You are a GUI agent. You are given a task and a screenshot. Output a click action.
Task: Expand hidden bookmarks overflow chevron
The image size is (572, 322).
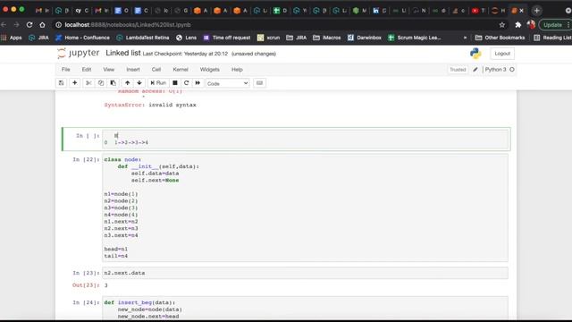pos(465,38)
